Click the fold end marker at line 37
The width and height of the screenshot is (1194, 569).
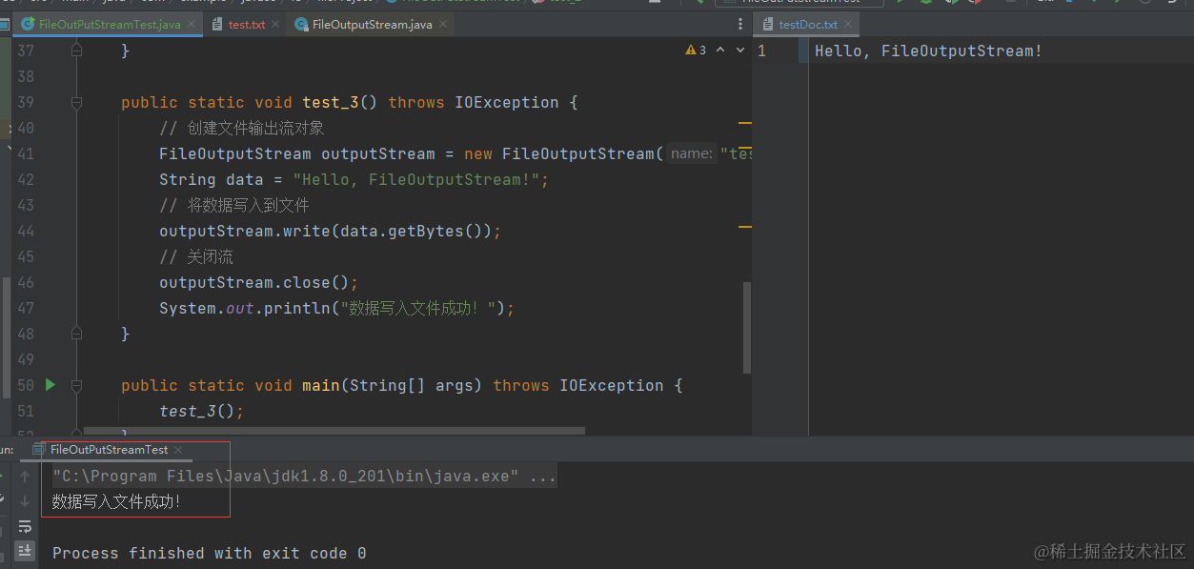(x=77, y=51)
